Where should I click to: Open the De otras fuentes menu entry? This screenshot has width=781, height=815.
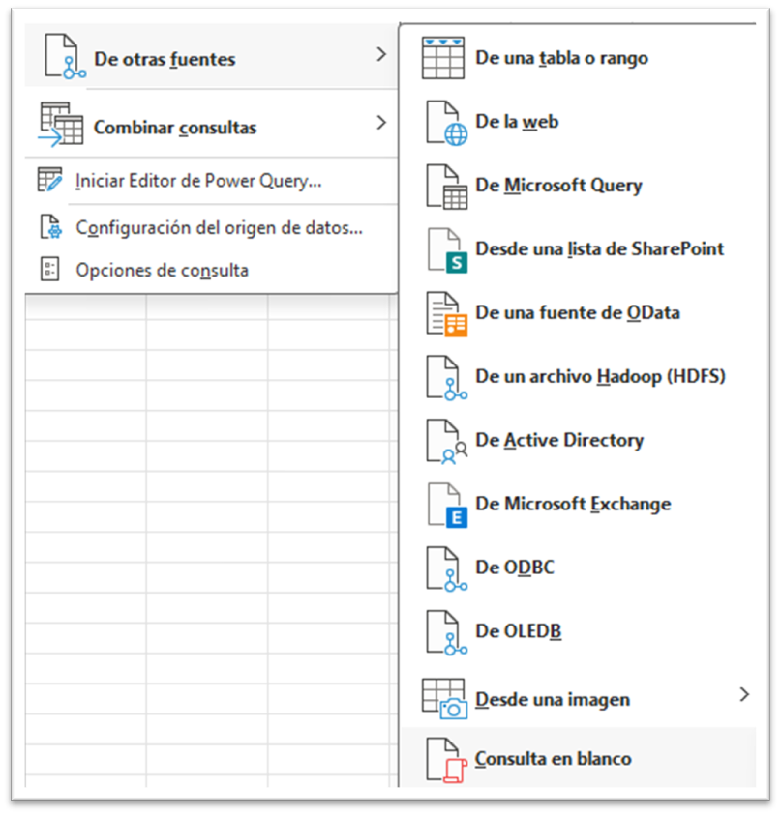(211, 55)
